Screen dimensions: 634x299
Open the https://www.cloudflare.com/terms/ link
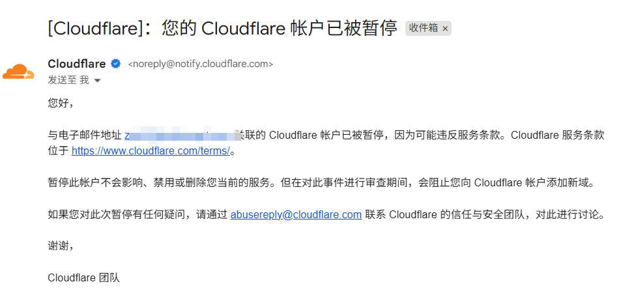click(x=151, y=151)
